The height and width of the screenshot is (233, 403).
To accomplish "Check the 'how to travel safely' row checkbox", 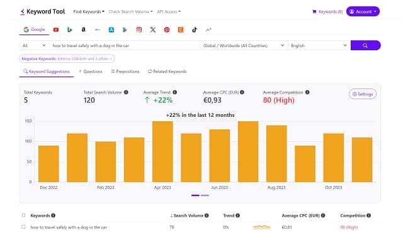I will point(24,227).
